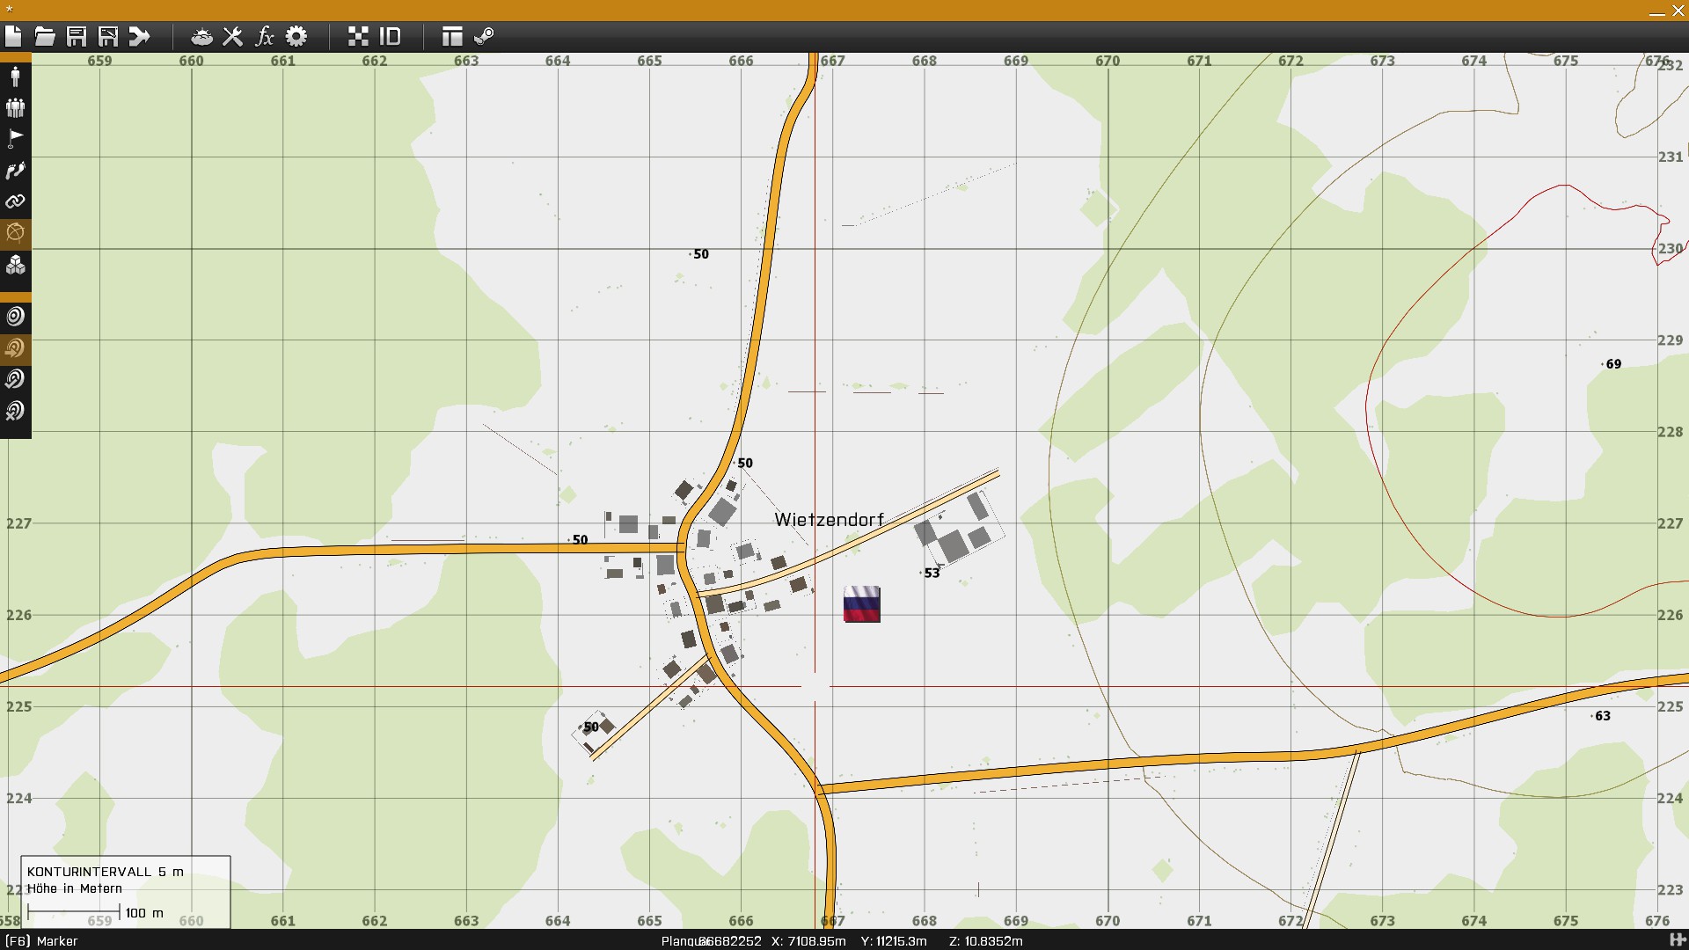Click the KONTURINTERVALL 5 m legend text
Screen dimensions: 1689x950
pyautogui.click(x=106, y=872)
